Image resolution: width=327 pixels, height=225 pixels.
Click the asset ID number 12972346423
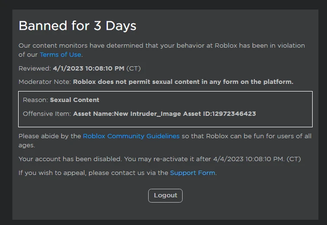pyautogui.click(x=233, y=114)
